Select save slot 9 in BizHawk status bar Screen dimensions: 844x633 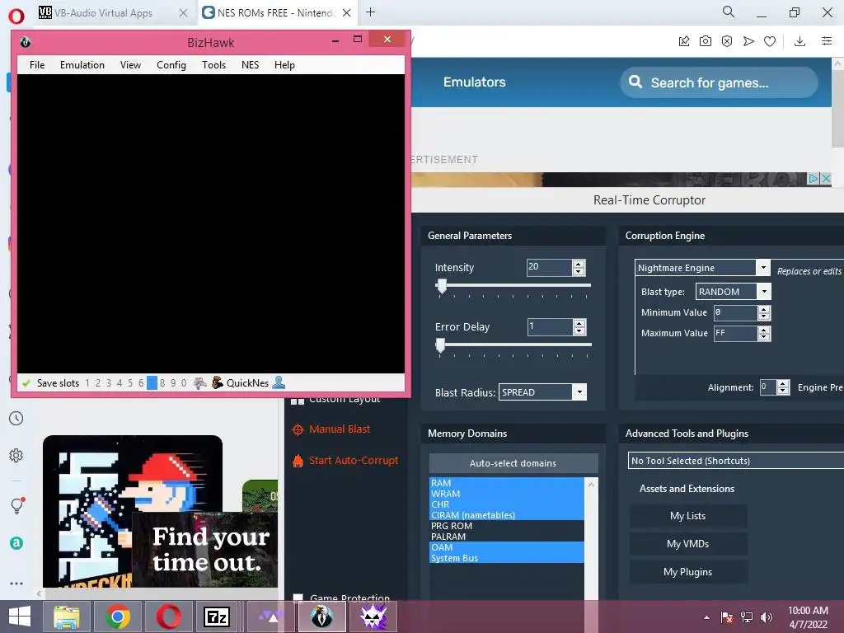pyautogui.click(x=173, y=383)
